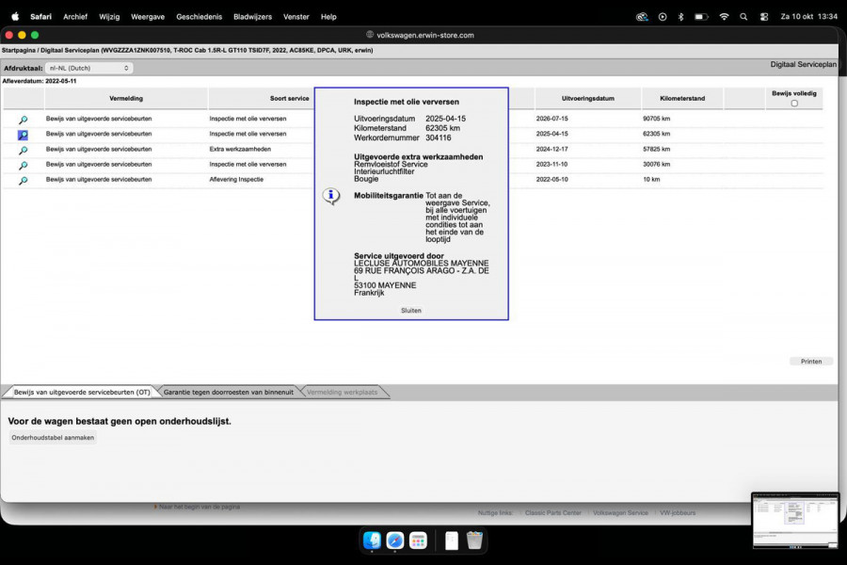The width and height of the screenshot is (847, 565).
Task: Open Control Center in the menu bar
Action: [764, 17]
